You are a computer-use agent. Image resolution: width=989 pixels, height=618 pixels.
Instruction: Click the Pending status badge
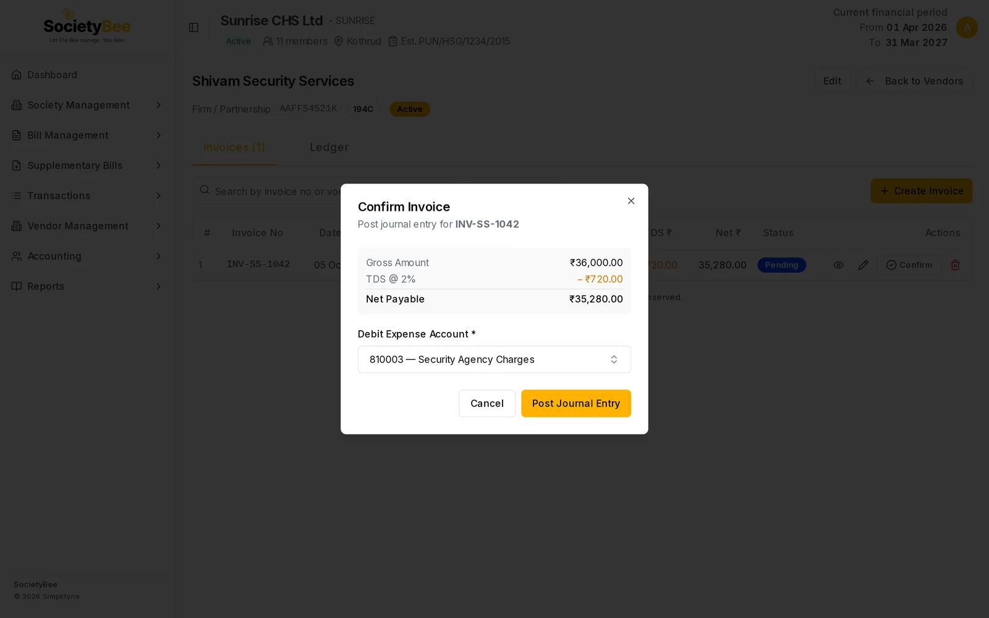point(781,265)
